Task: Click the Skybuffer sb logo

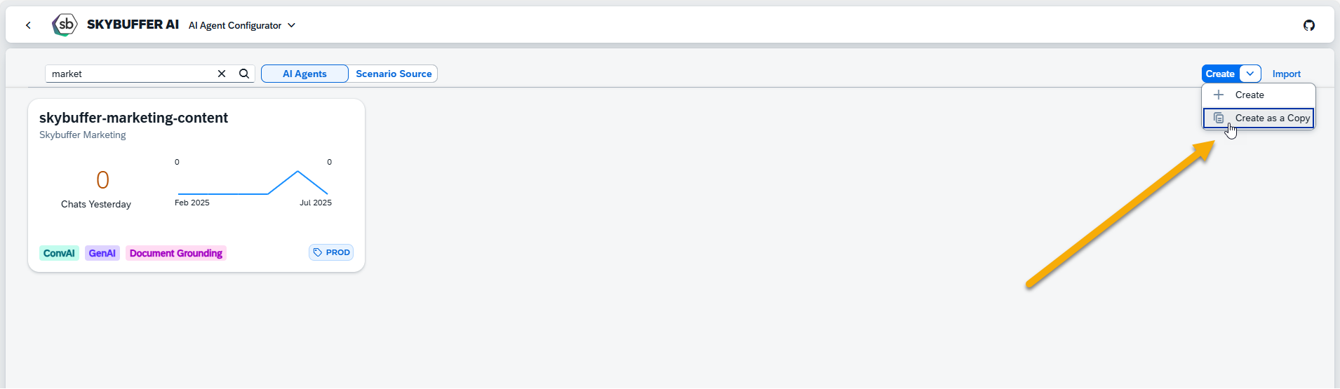Action: click(65, 25)
